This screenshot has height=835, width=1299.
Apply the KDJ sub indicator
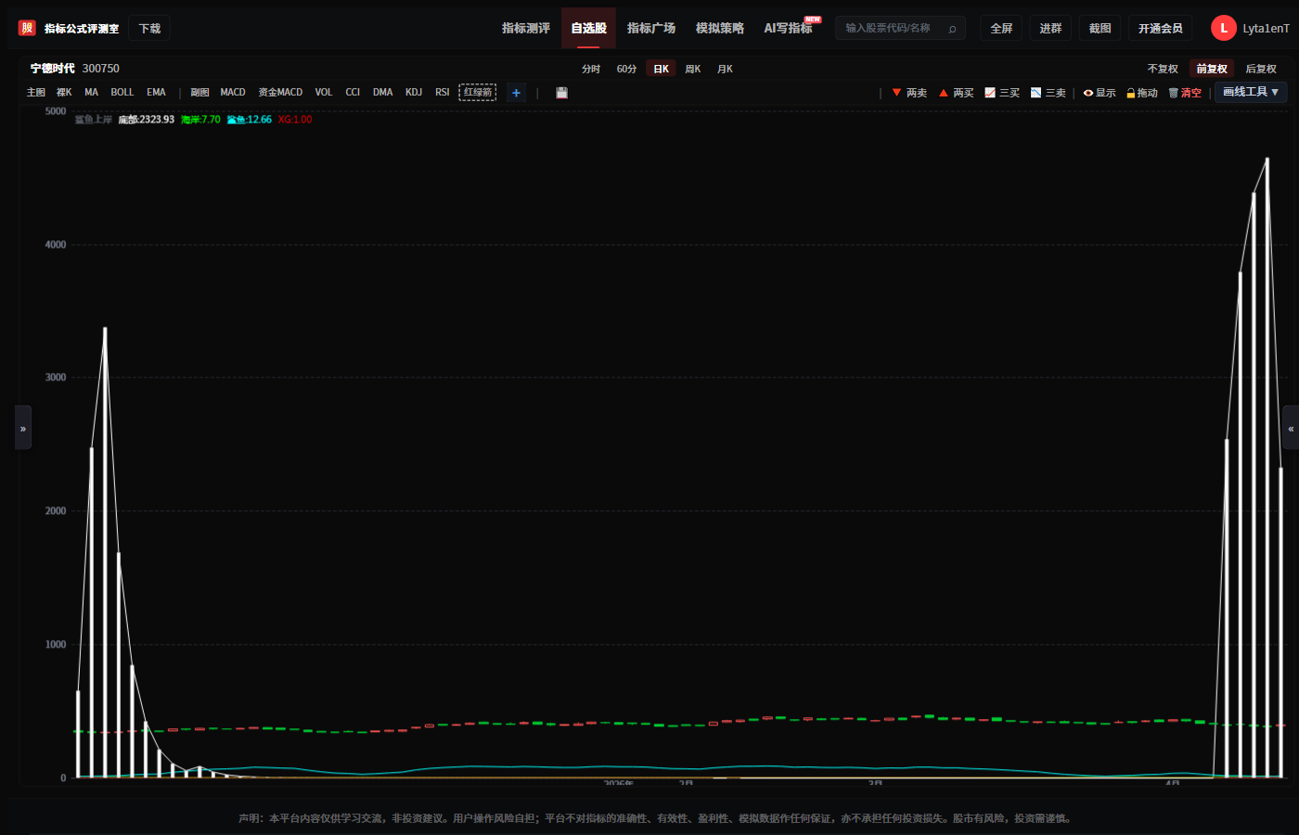[x=414, y=93]
